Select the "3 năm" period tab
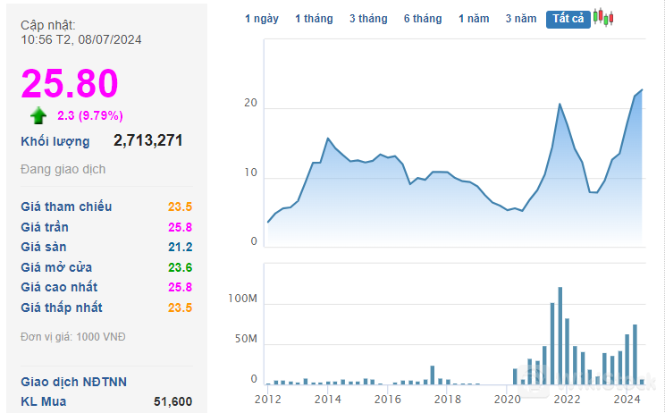Screen dimensions: 665x413 [x=520, y=19]
